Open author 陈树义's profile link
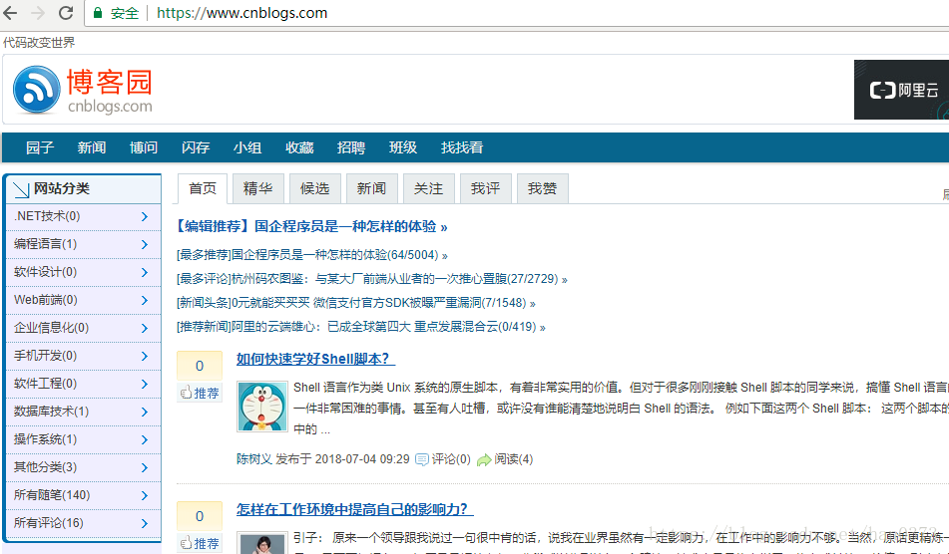This screenshot has height=554, width=949. 254,459
